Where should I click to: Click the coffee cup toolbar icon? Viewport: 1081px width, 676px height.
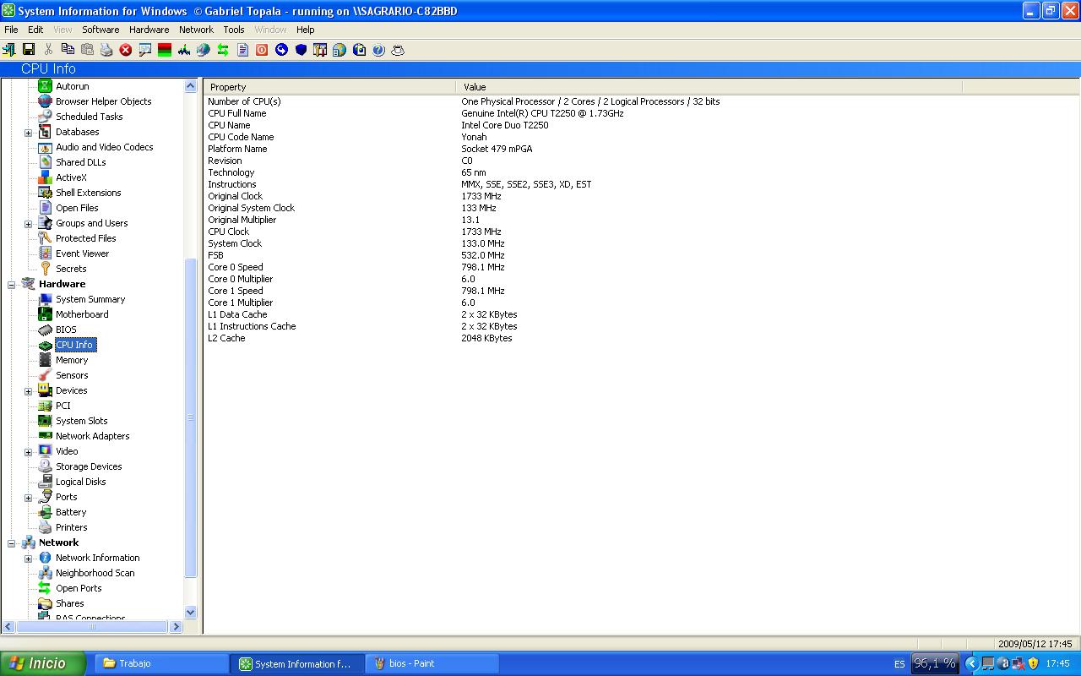pos(398,50)
